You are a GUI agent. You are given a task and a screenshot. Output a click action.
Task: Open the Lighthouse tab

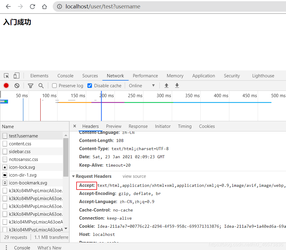tap(263, 76)
